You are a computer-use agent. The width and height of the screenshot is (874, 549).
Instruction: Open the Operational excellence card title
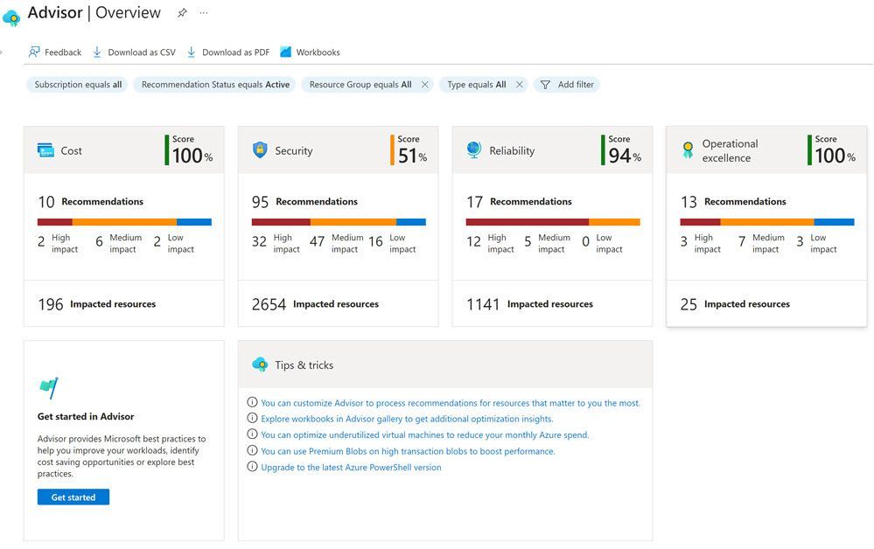[x=730, y=151]
